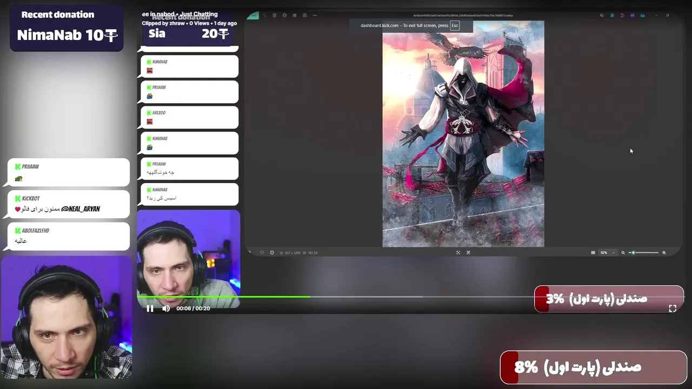Click the Esc key hint in fullscreen notice
The width and height of the screenshot is (692, 389).
coord(455,25)
